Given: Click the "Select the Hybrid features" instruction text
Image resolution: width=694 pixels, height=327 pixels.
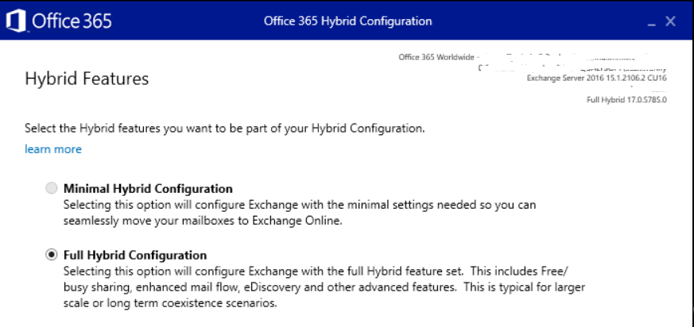Looking at the screenshot, I should pyautogui.click(x=225, y=128).
